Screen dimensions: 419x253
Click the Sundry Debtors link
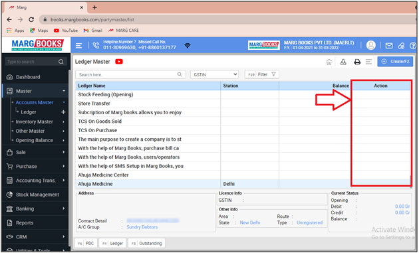click(x=142, y=227)
